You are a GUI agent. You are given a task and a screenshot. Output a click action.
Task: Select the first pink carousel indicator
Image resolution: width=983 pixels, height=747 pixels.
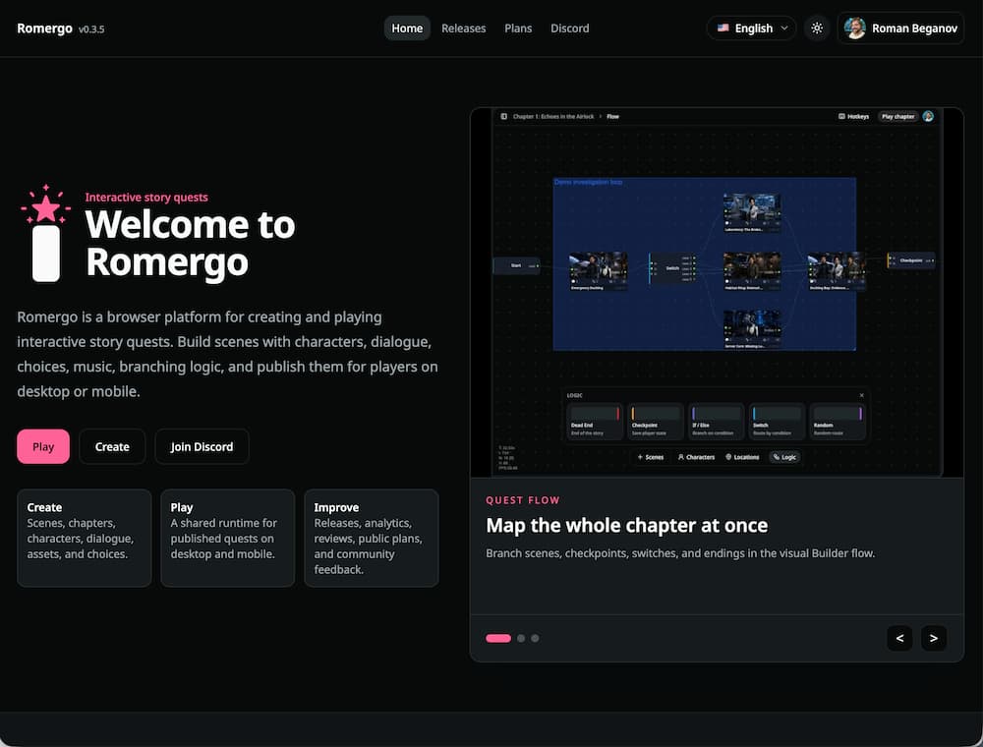tap(498, 638)
